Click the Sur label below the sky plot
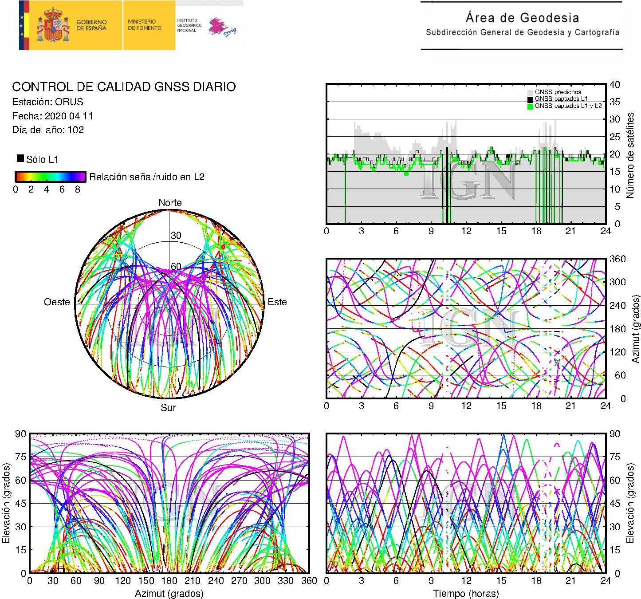This screenshot has height=599, width=641. point(168,407)
